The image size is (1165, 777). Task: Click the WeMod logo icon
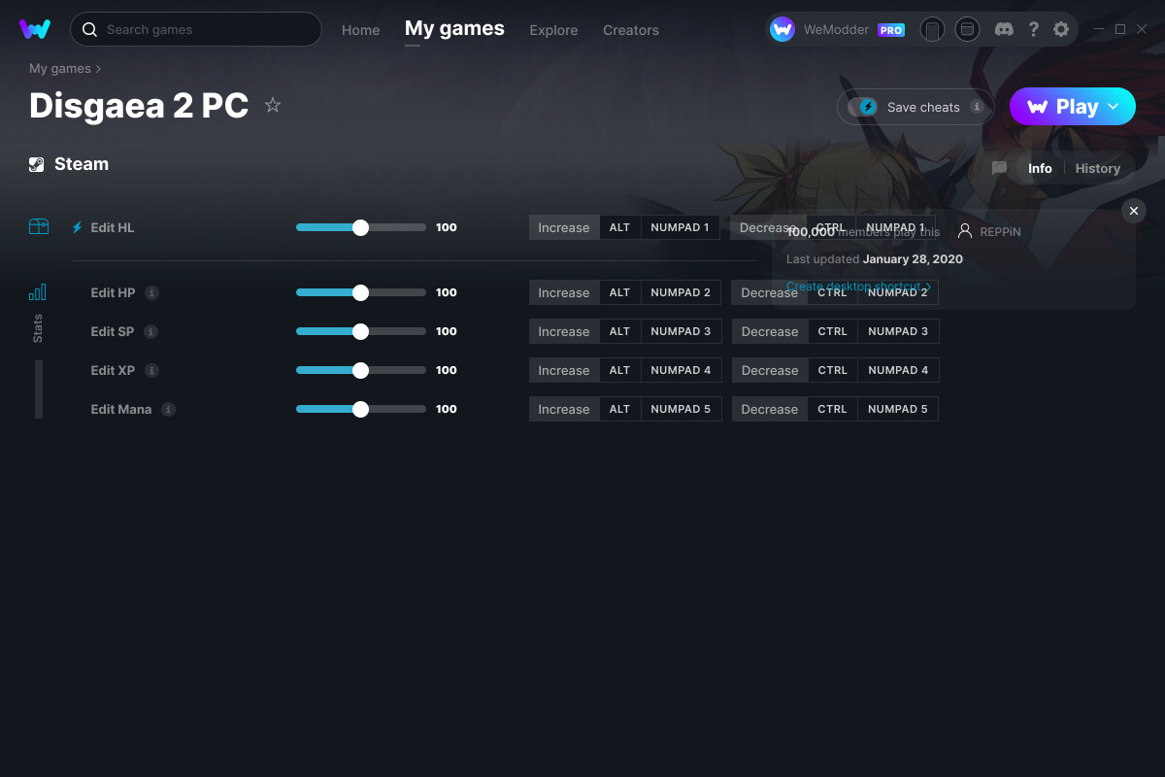35,29
